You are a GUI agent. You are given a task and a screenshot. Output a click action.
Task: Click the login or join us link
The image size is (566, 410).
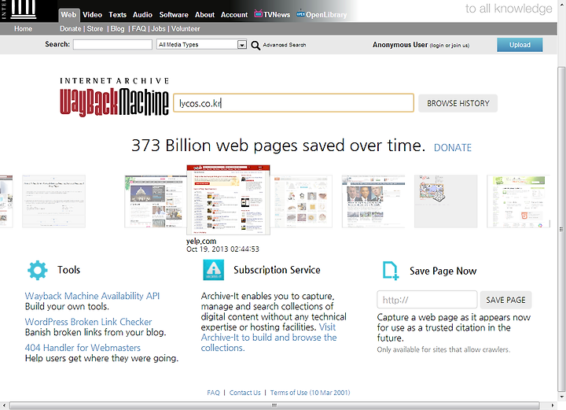point(450,46)
